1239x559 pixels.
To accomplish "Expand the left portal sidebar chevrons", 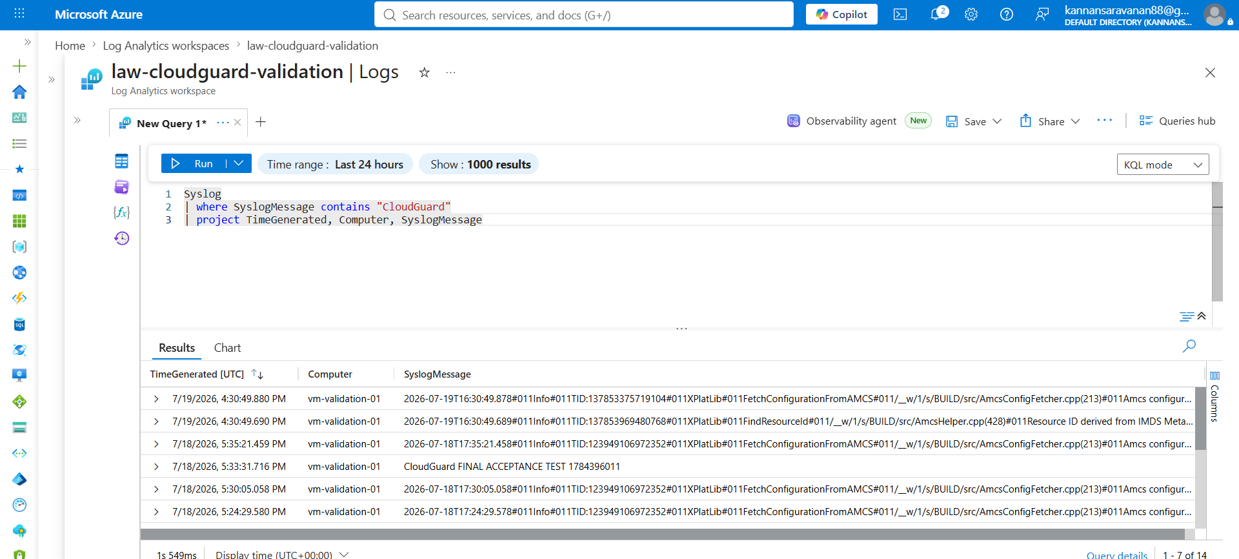I will [x=27, y=42].
